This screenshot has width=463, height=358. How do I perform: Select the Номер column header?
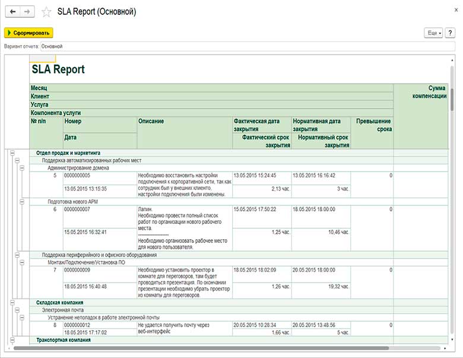point(100,125)
